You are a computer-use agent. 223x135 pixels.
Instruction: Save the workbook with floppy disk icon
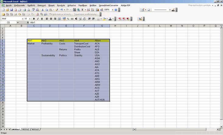[12, 10]
